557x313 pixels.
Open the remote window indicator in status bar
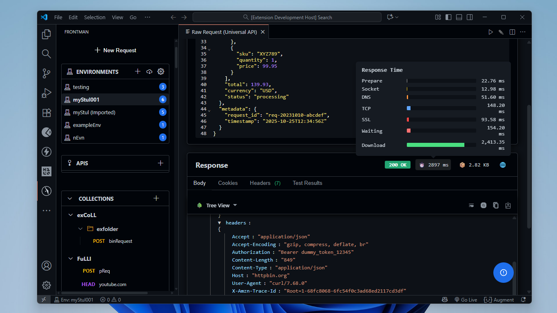tap(44, 300)
